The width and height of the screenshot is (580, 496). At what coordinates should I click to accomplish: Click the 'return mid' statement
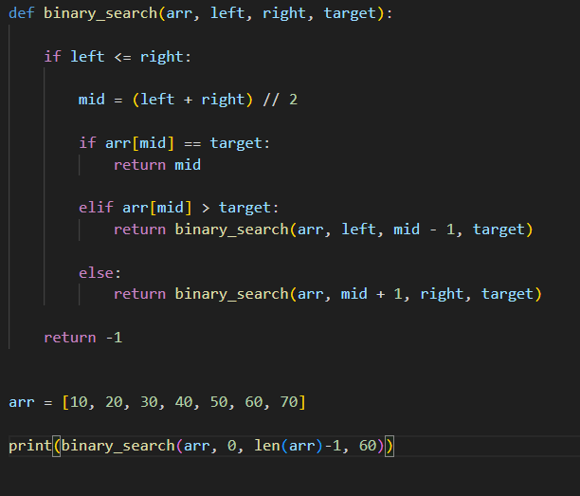156,165
